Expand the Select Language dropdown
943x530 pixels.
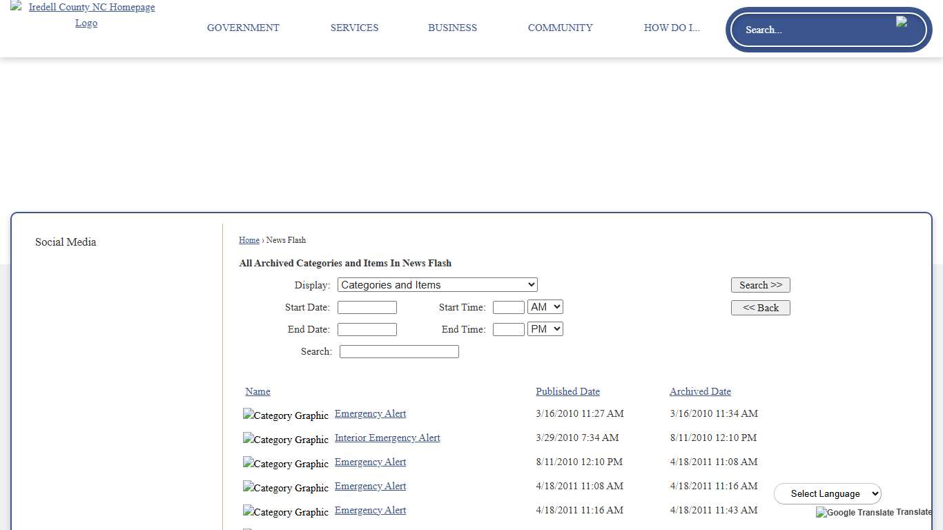(827, 493)
